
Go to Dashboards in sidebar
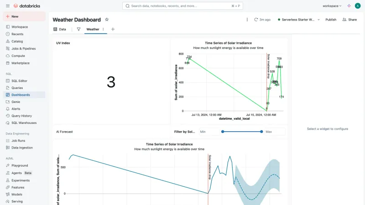click(24, 95)
